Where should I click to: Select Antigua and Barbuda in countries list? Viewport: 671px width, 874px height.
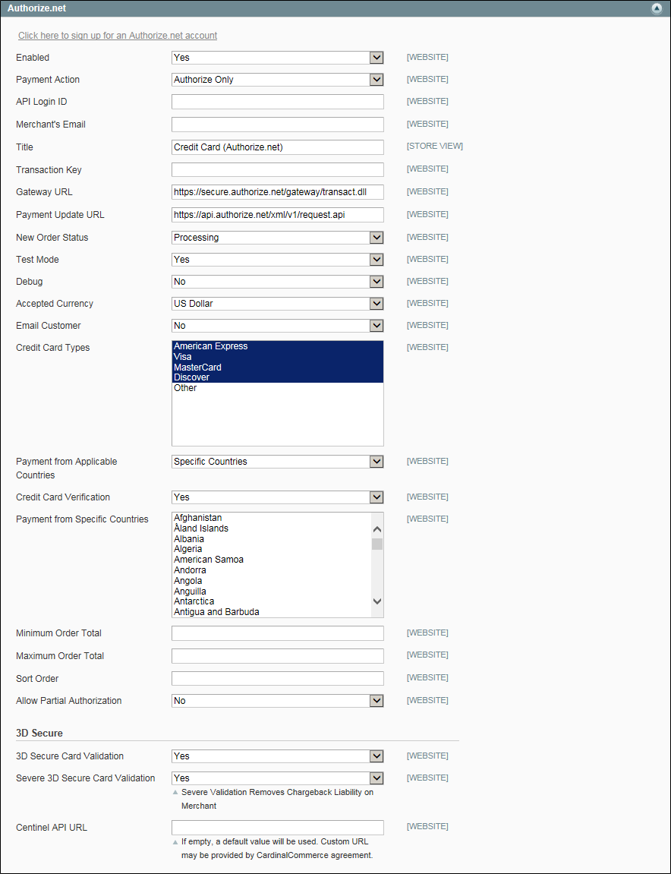click(272, 612)
